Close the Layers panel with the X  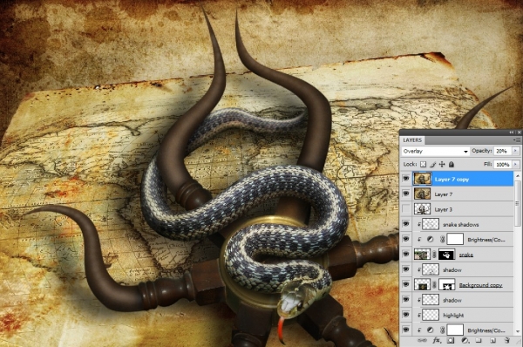519,133
